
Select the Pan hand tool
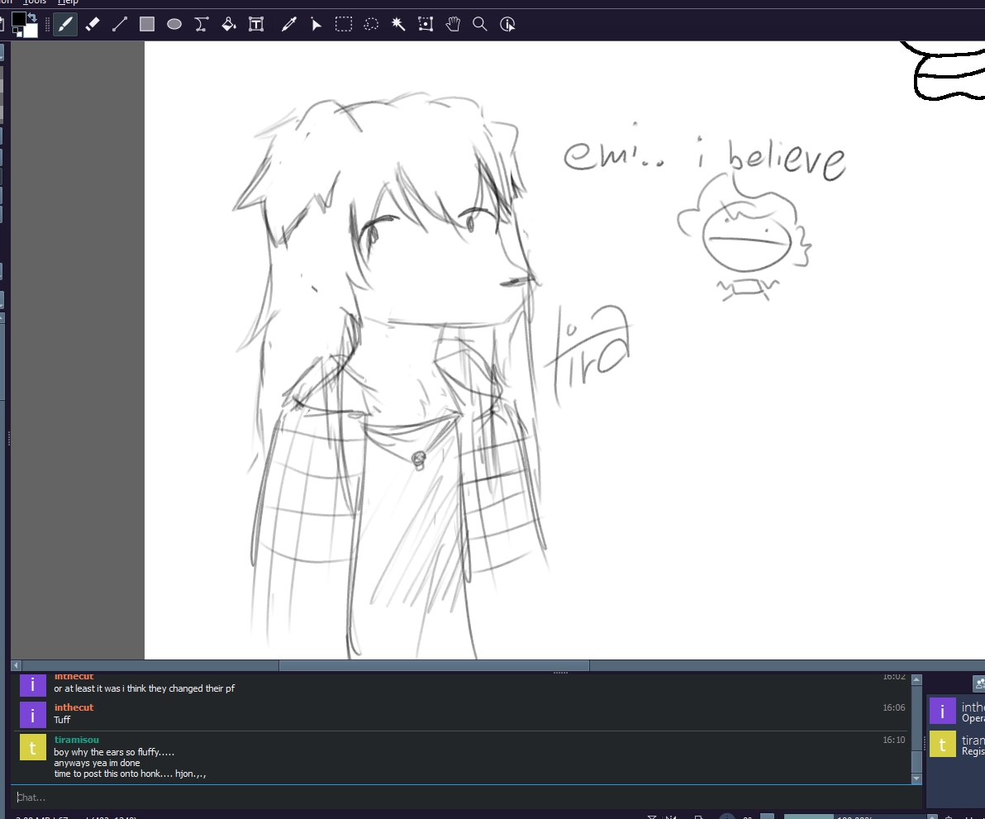[453, 25]
